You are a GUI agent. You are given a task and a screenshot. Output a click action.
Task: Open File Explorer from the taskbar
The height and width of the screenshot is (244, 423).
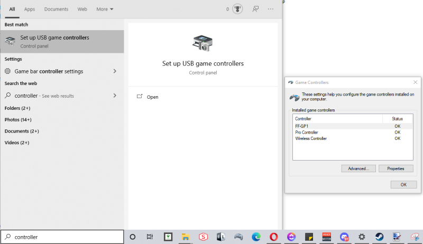[186, 237]
